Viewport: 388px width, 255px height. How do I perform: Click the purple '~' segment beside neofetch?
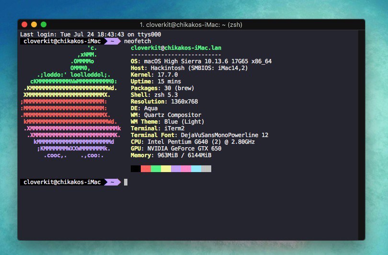pos(113,41)
